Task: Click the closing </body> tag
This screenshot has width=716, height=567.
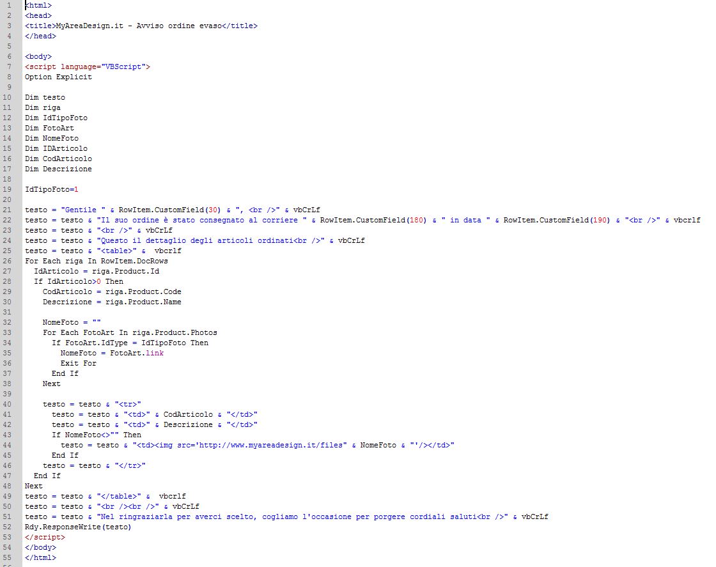Action: (x=41, y=547)
